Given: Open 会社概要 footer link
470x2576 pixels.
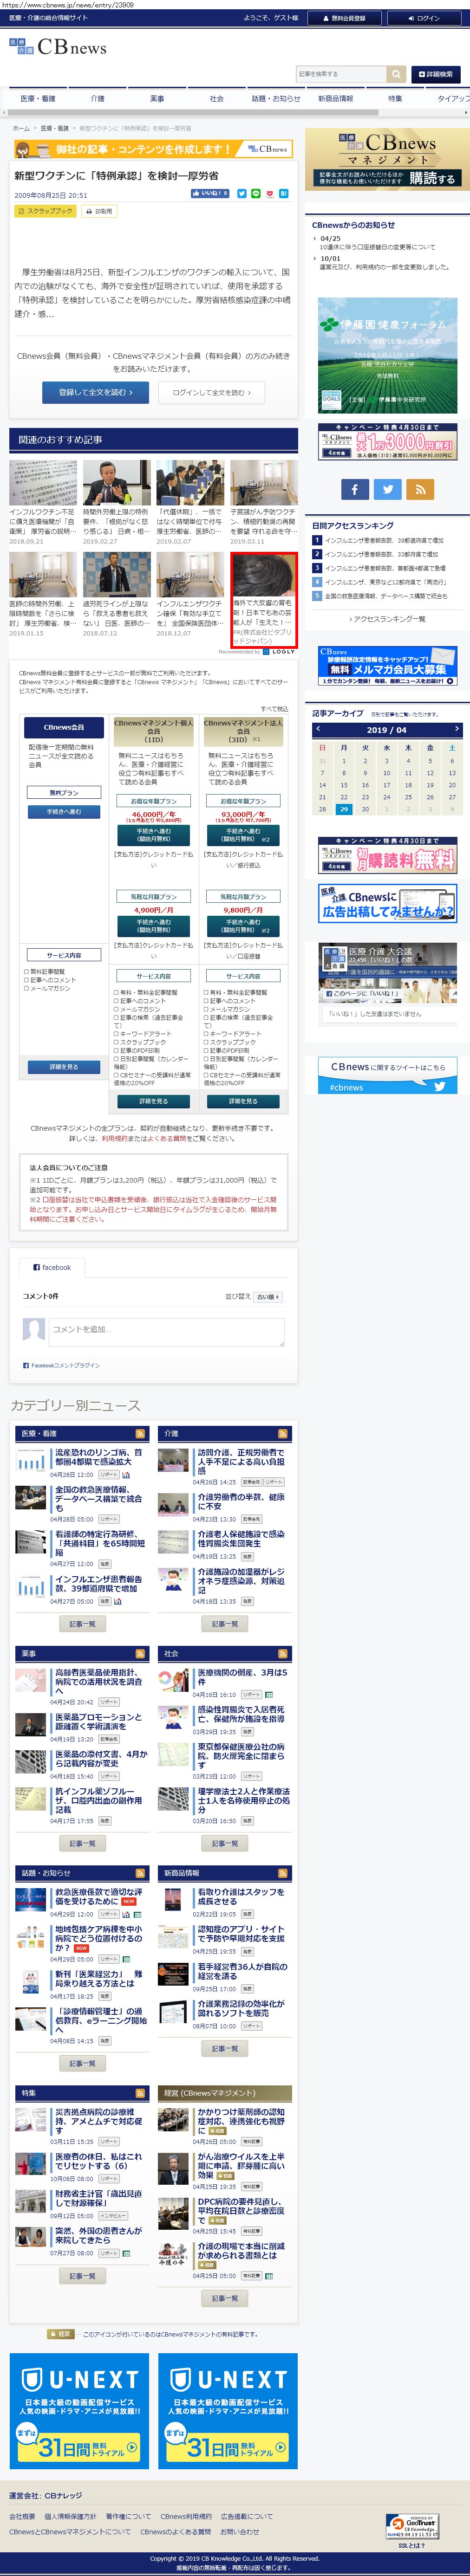Looking at the screenshot, I should point(22,2517).
